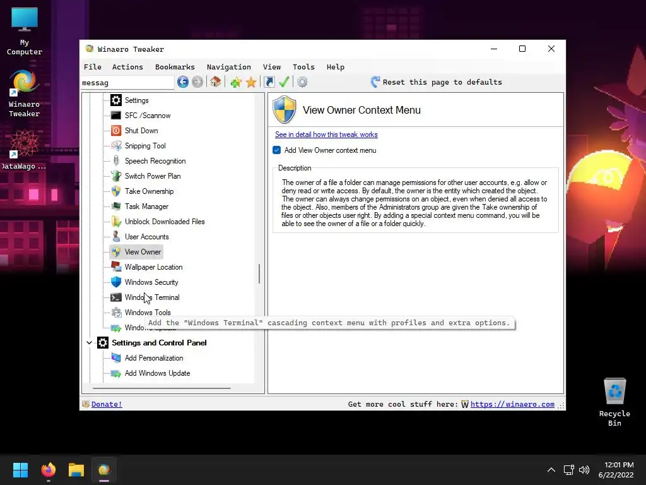Image resolution: width=646 pixels, height=485 pixels.
Task: Click the SFC /Scannow console icon
Action: [116, 116]
